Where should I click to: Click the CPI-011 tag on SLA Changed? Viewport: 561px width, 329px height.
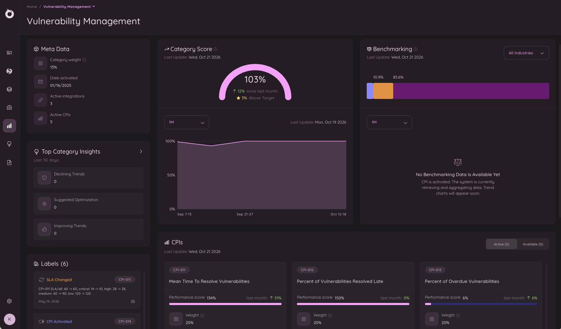[125, 280]
